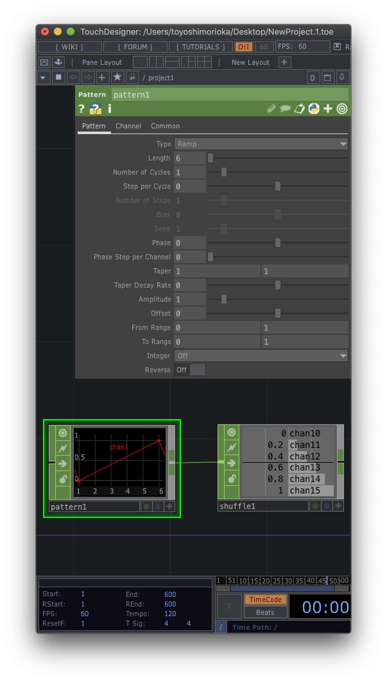Image resolution: width=387 pixels, height=681 pixels.
Task: Click the copy parameters icon
Action: click(299, 109)
